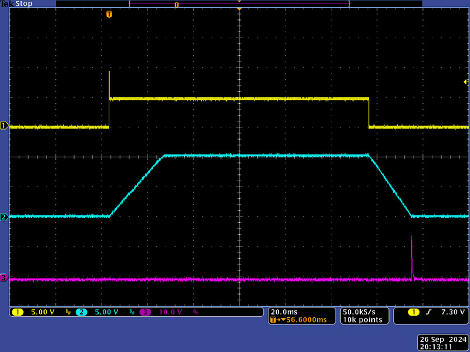470x352 pixels.
Task: Click the 10k points record length readout
Action: pyautogui.click(x=362, y=320)
